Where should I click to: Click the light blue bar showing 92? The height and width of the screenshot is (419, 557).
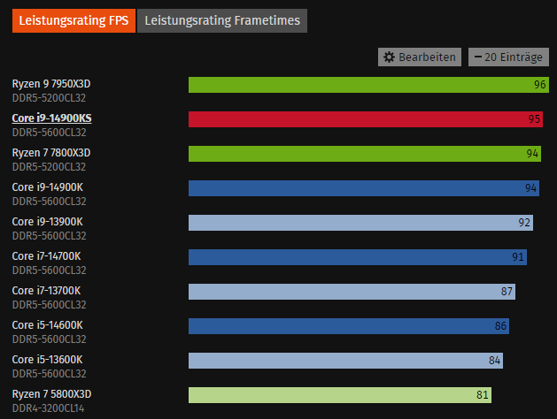(360, 223)
